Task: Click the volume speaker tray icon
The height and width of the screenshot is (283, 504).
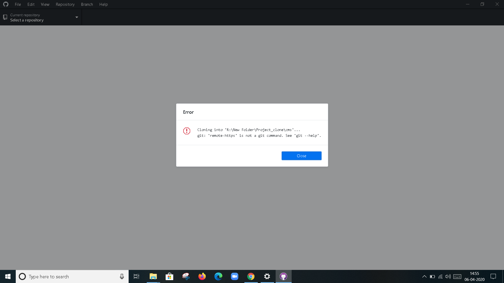Action: 448,276
